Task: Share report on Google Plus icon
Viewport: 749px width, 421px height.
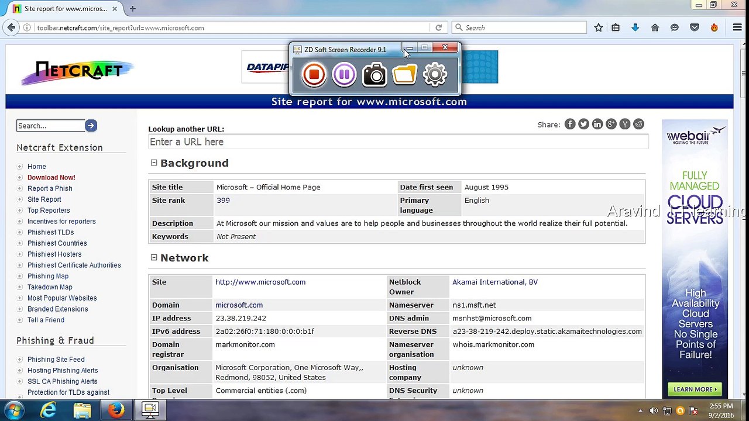Action: click(611, 124)
